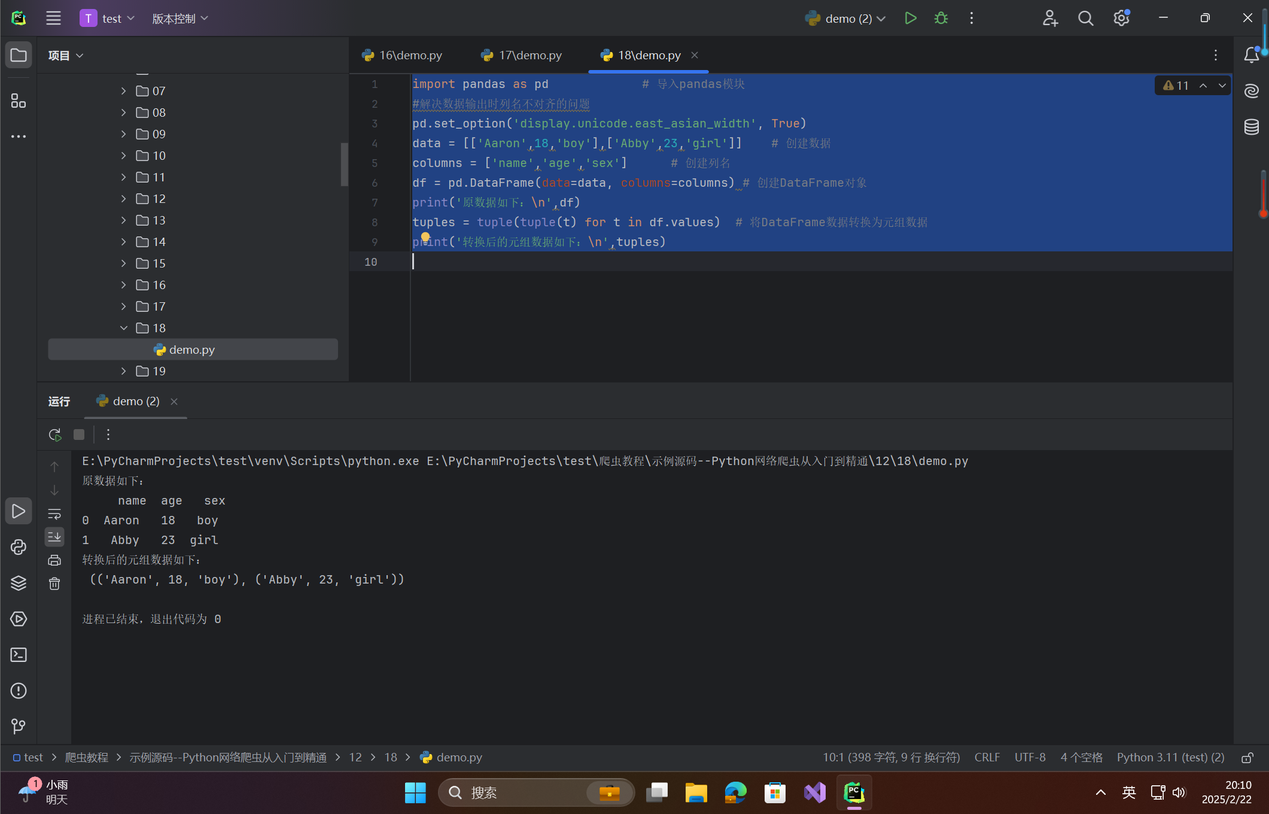Toggle soft-wrap in run console
The image size is (1269, 814).
[x=54, y=514]
